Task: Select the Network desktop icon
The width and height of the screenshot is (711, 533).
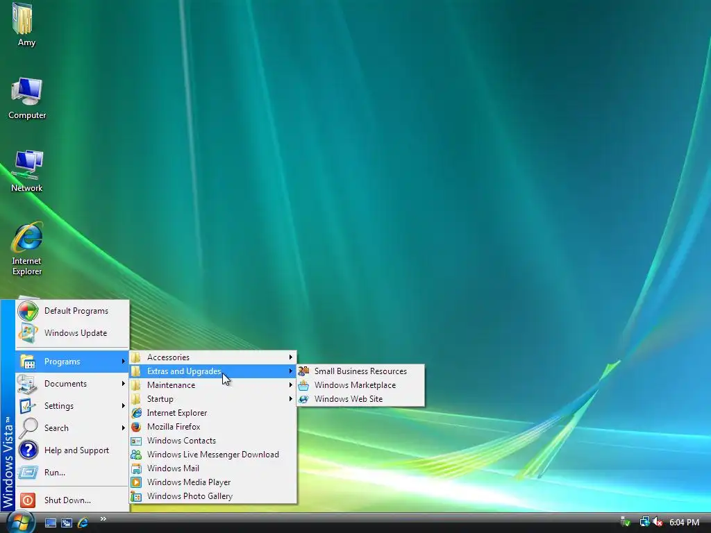Action: pos(27,171)
